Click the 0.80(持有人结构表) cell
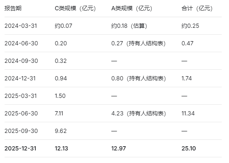 tap(139, 78)
